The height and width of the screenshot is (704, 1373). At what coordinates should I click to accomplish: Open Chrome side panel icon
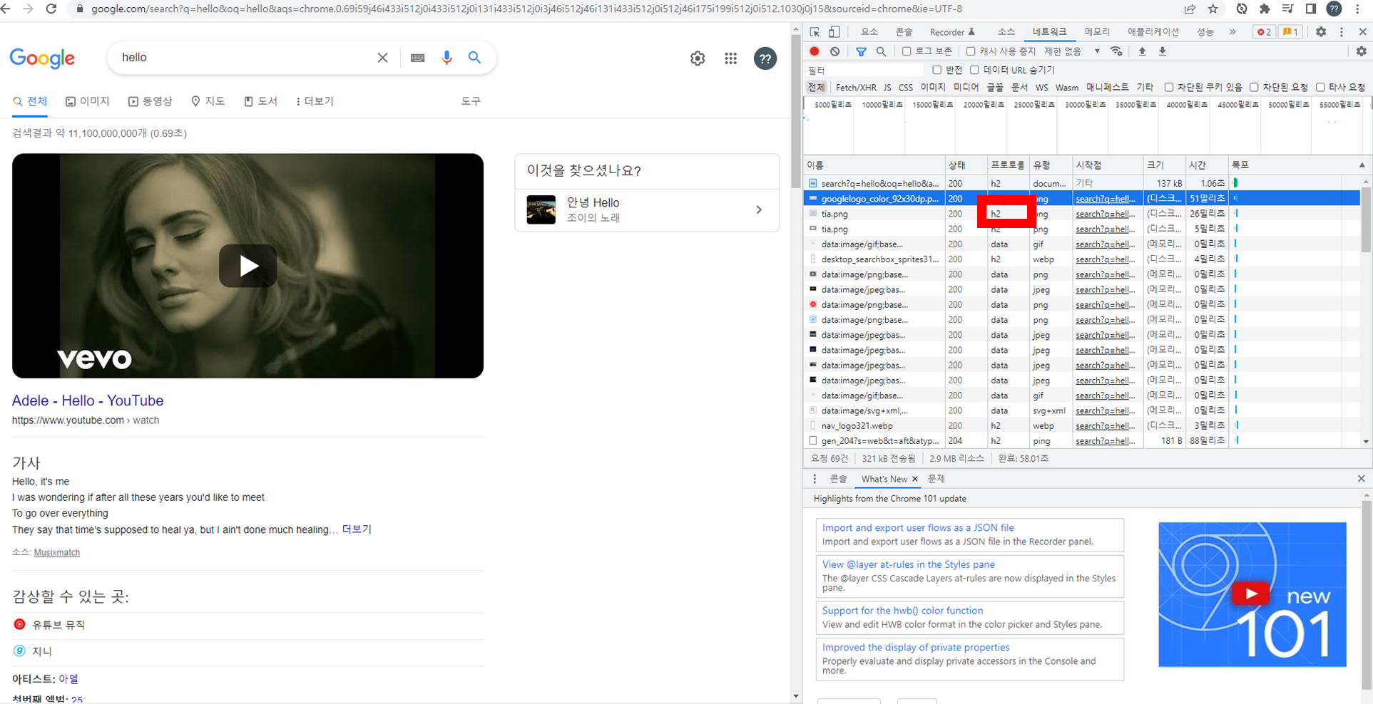(x=1311, y=9)
